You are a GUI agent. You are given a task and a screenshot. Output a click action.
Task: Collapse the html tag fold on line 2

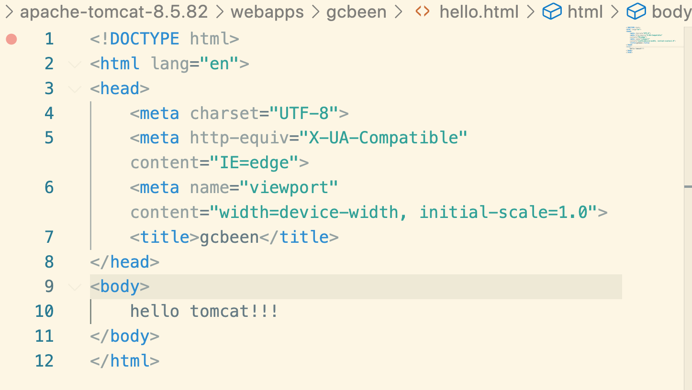pyautogui.click(x=75, y=64)
